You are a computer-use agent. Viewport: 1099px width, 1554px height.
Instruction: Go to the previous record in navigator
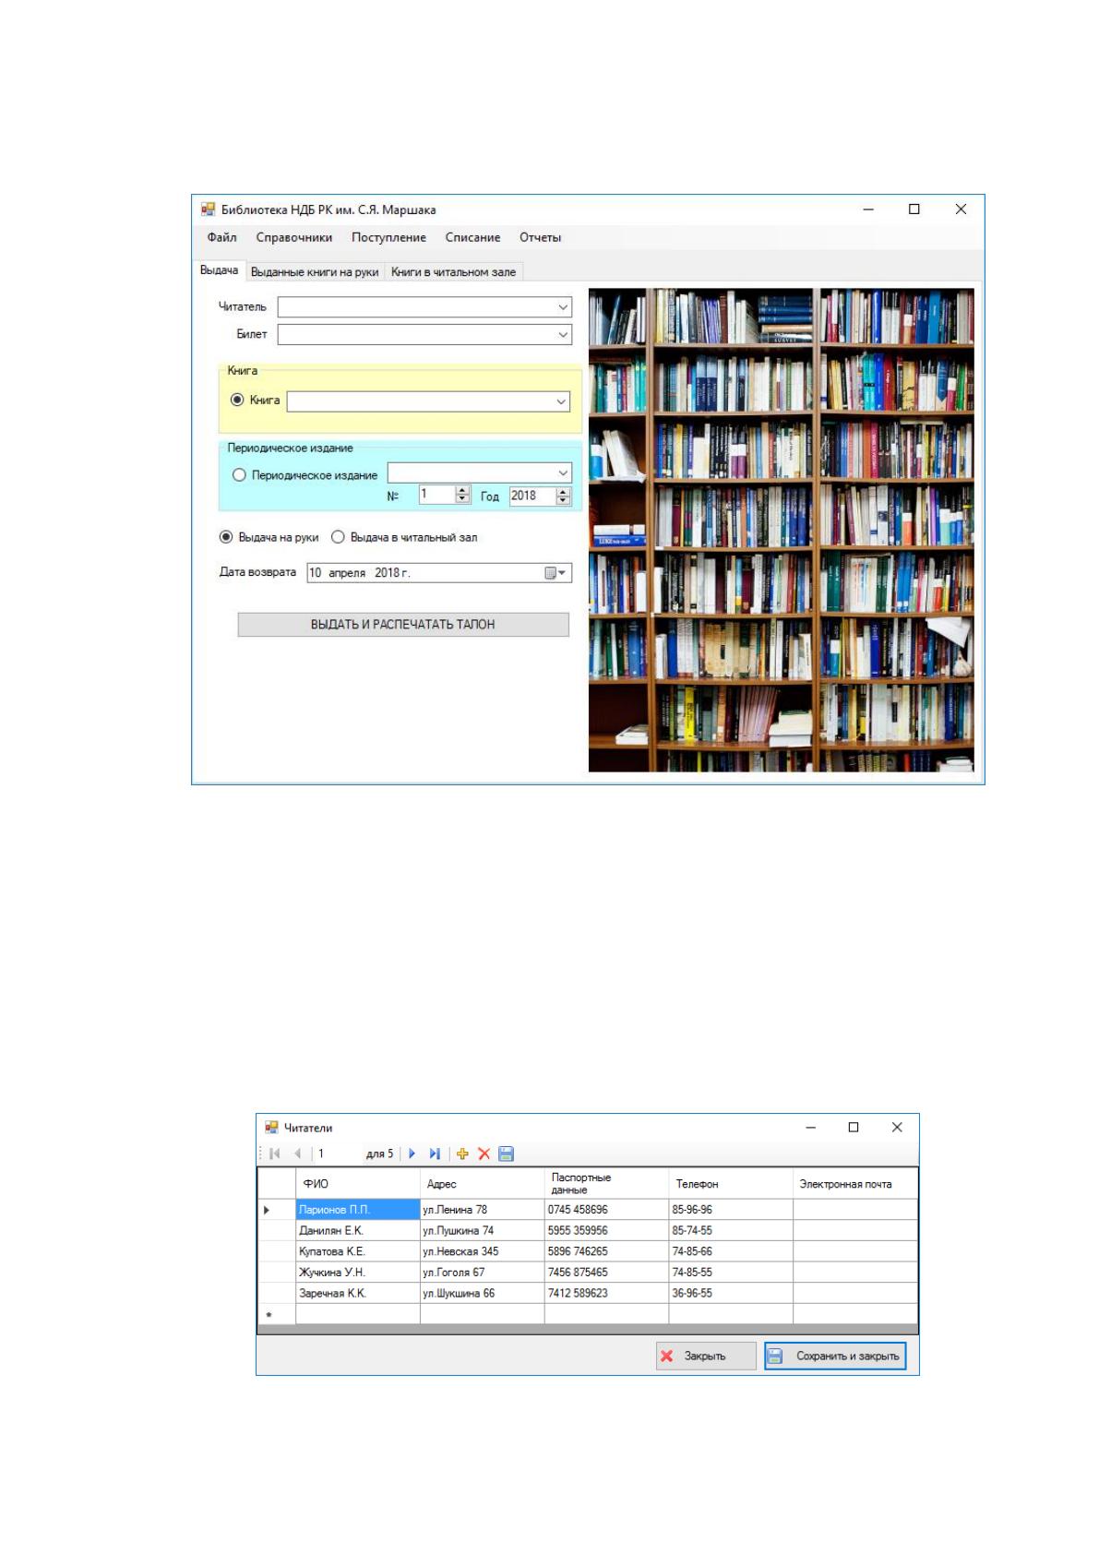pyautogui.click(x=297, y=1154)
